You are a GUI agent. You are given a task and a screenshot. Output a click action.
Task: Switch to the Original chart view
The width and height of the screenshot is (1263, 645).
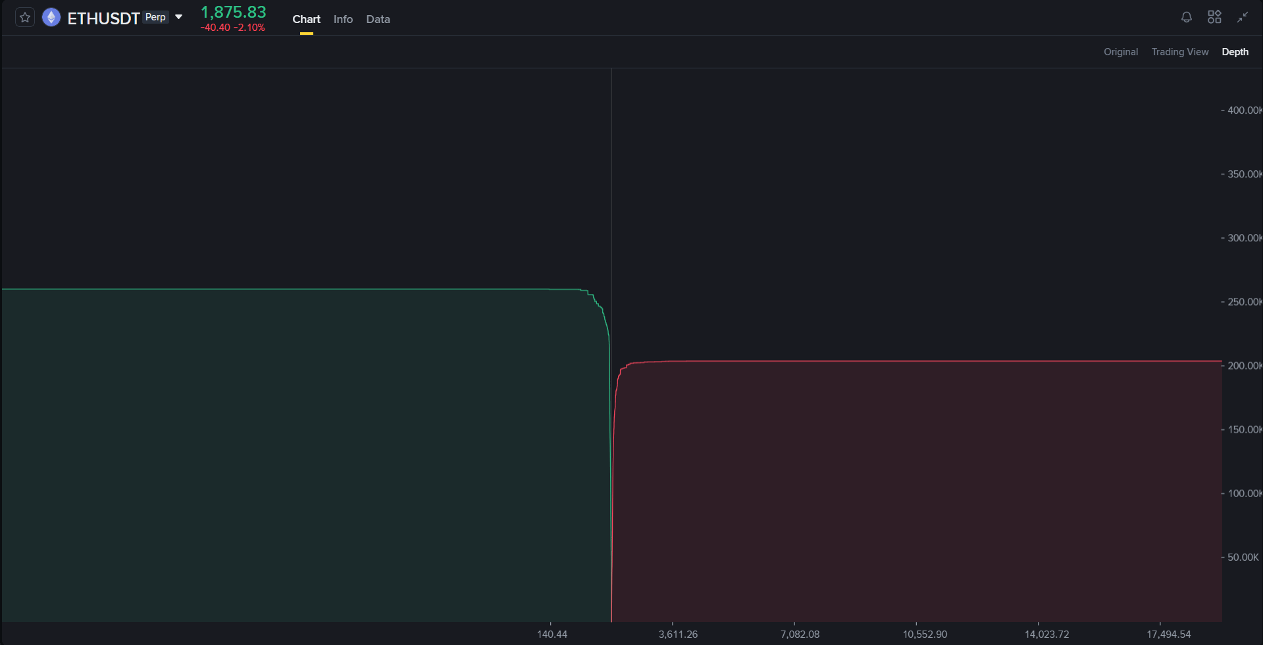coord(1121,52)
